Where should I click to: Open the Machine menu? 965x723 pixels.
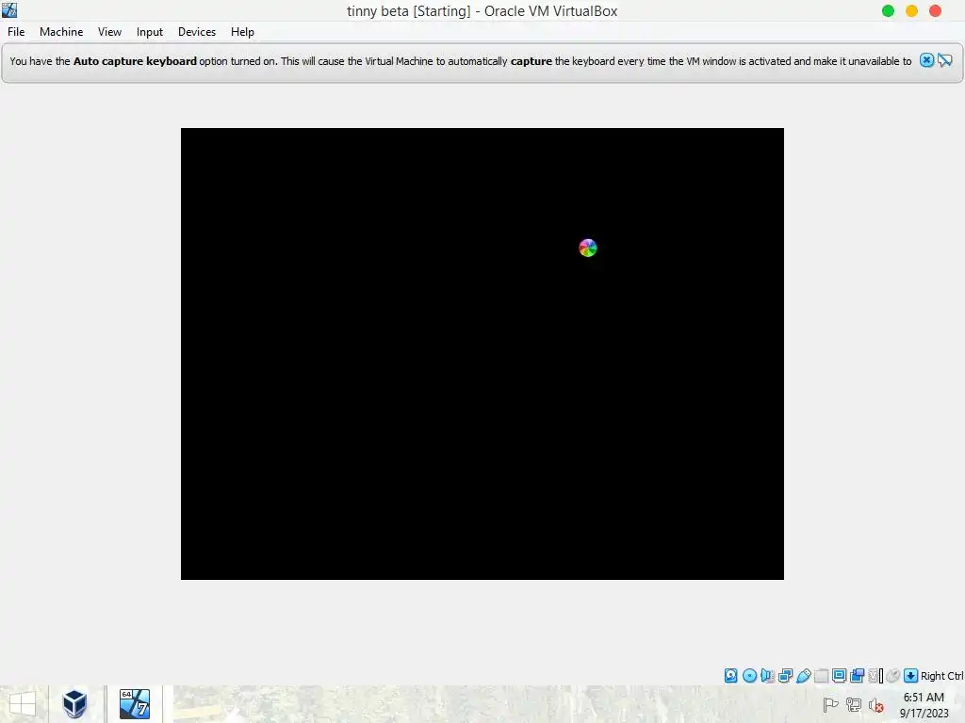click(x=61, y=32)
